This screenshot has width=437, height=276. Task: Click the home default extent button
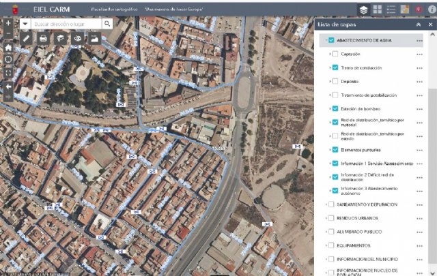point(8,48)
